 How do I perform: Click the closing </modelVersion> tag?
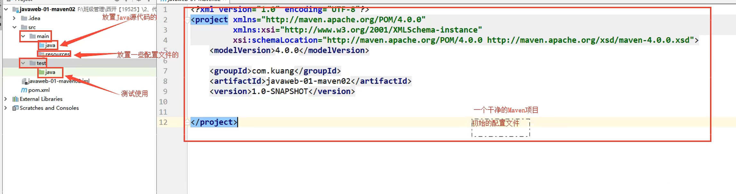tap(334, 50)
